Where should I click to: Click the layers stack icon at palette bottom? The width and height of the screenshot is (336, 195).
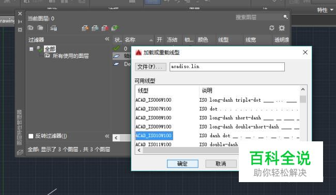(20, 152)
